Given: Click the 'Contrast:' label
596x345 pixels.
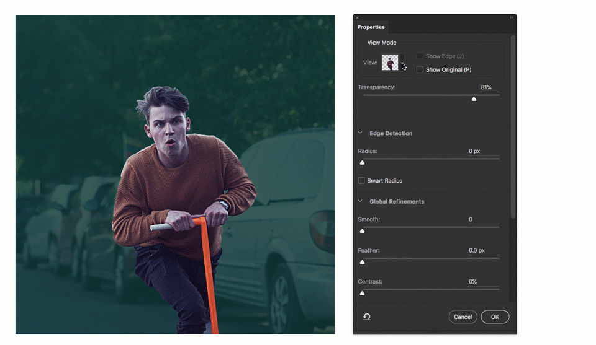Looking at the screenshot, I should tap(370, 281).
